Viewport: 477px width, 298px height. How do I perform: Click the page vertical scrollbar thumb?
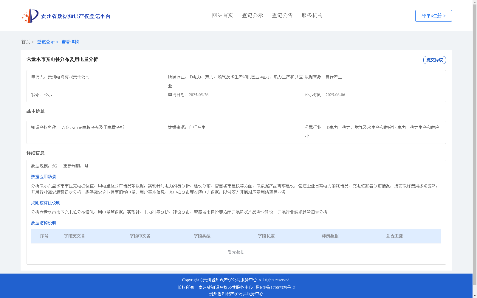475,145
